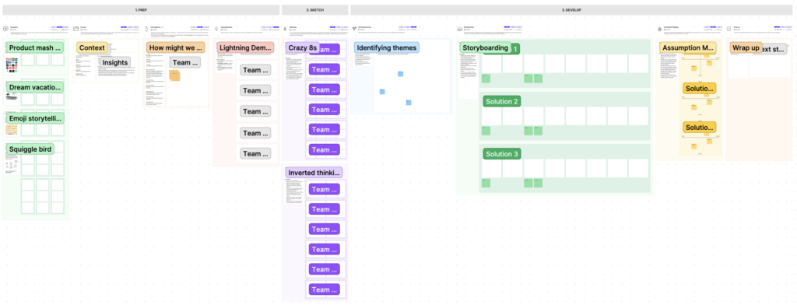Click the lightbulb icon above Lightning Demos label
Viewport: 797px width, 305px height.
click(x=216, y=29)
